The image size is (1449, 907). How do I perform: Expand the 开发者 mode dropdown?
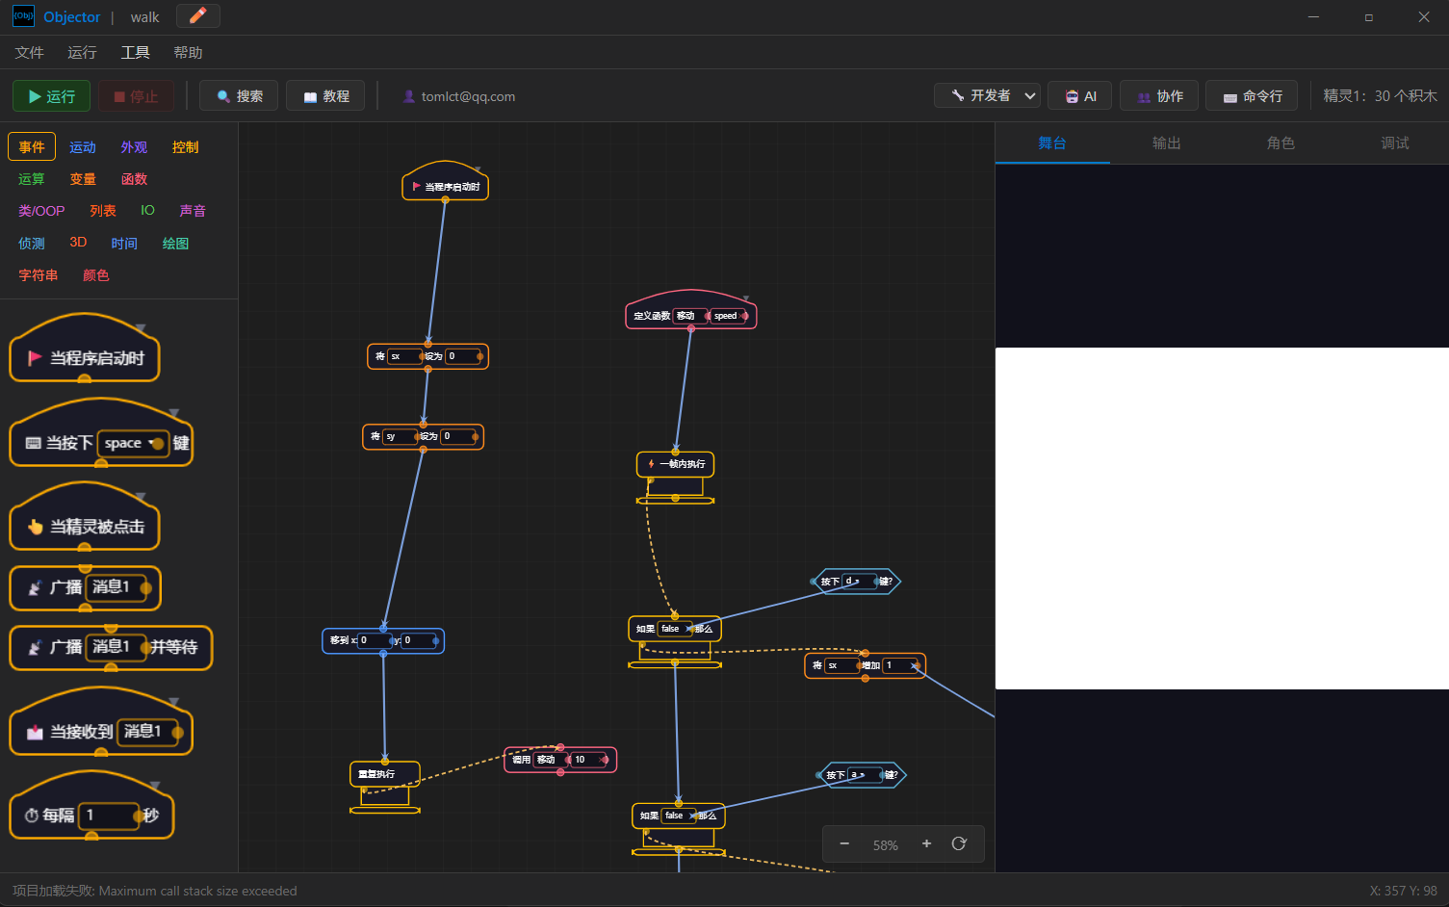point(987,95)
